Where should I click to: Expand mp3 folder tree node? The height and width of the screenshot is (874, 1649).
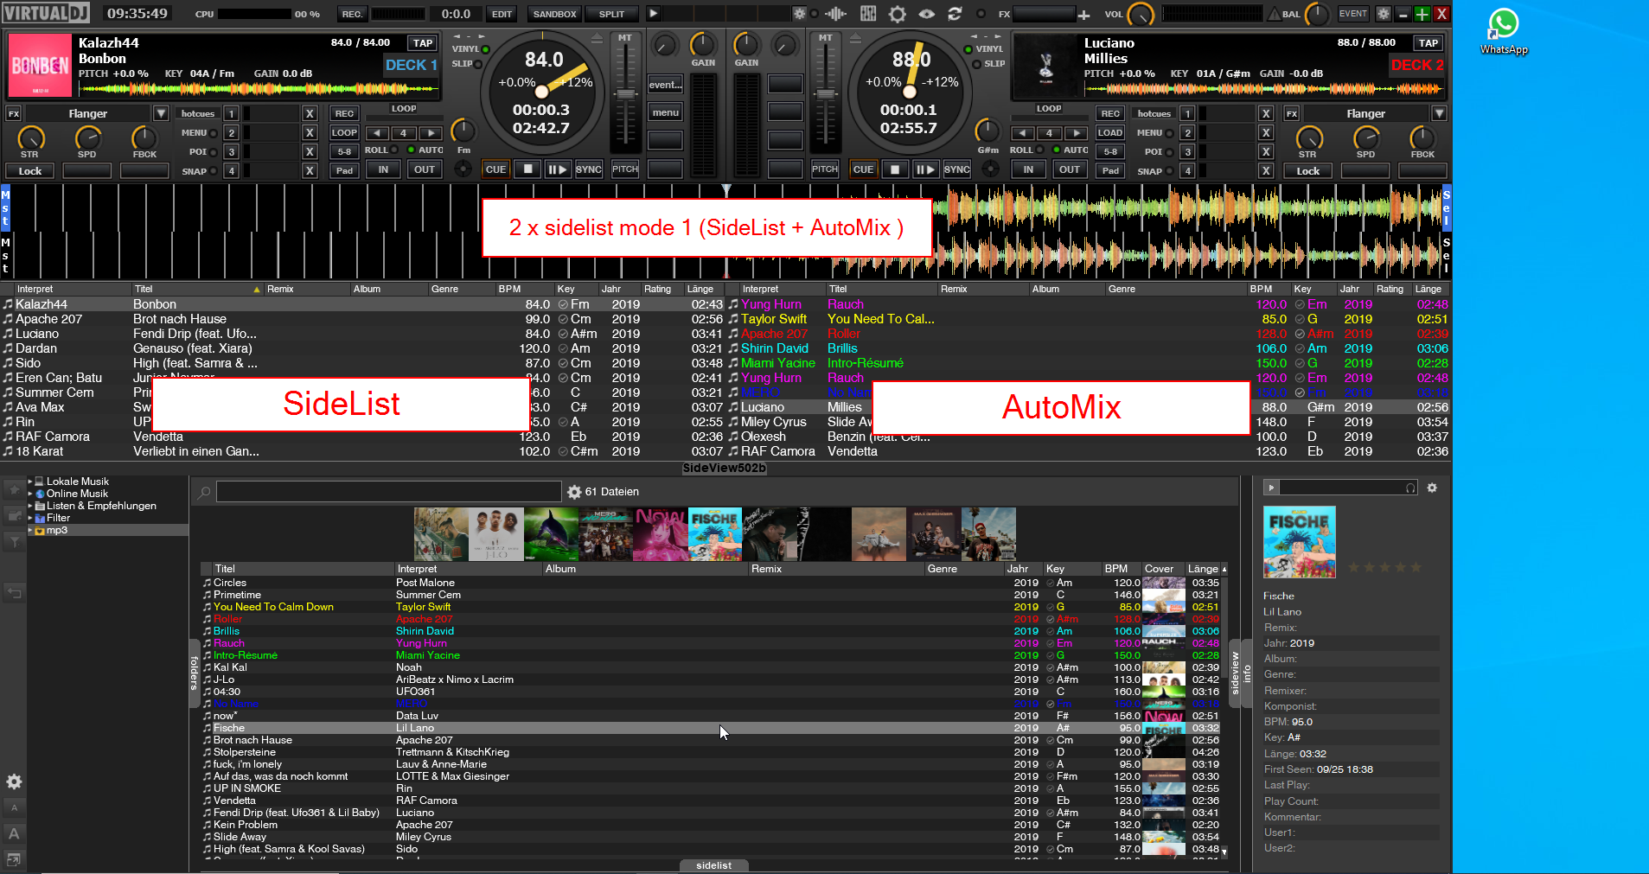coord(30,530)
